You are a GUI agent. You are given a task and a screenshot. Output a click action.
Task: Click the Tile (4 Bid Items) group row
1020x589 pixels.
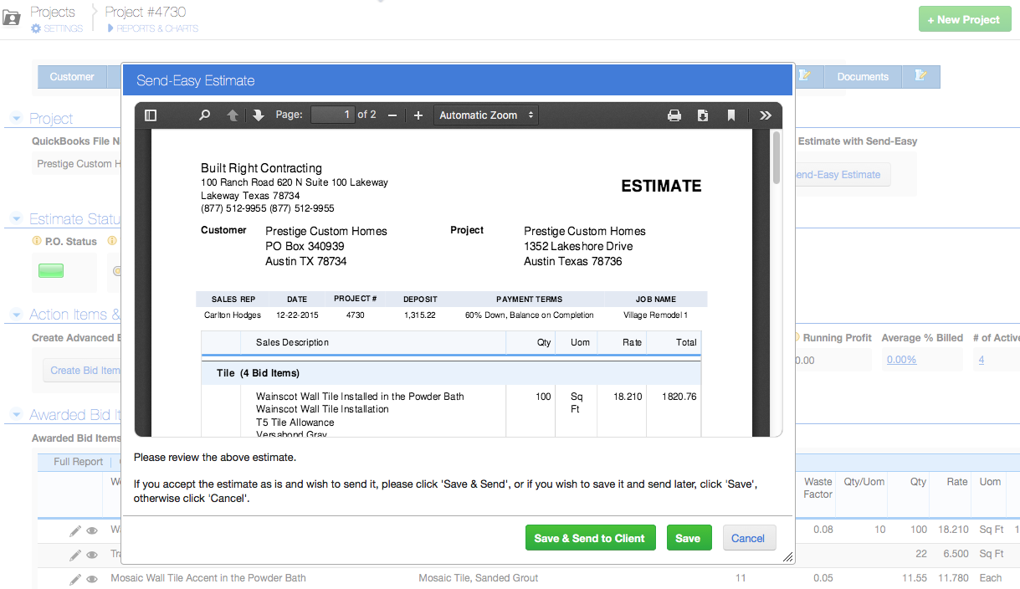click(x=451, y=373)
